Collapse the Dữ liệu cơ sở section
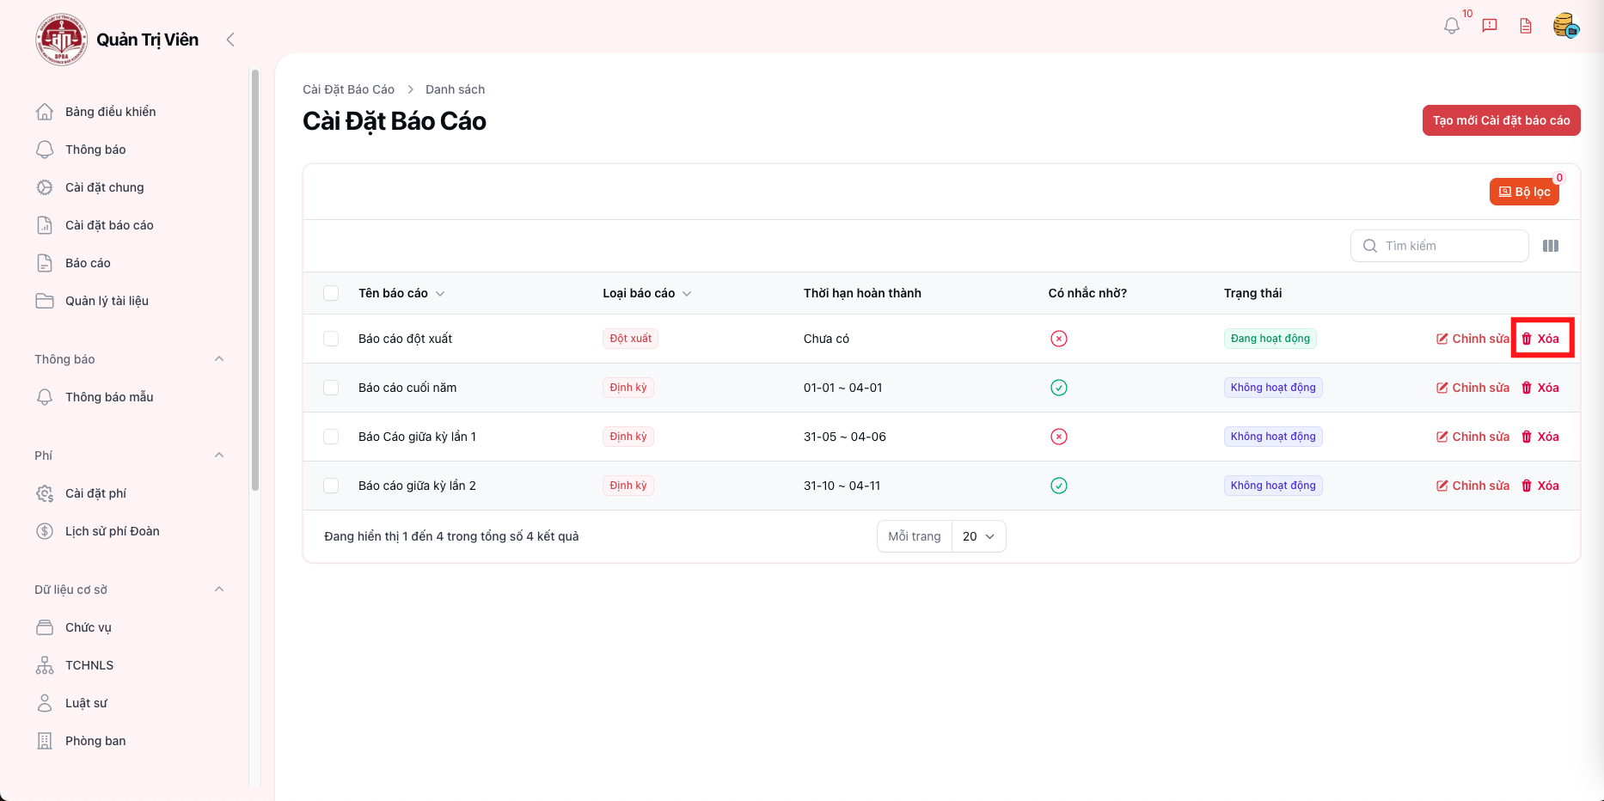1604x801 pixels. [219, 590]
